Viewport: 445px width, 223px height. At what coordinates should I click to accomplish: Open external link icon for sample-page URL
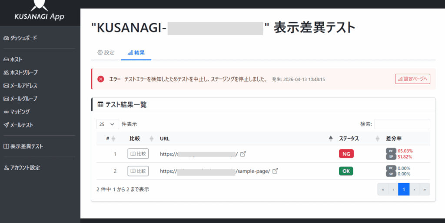(275, 171)
